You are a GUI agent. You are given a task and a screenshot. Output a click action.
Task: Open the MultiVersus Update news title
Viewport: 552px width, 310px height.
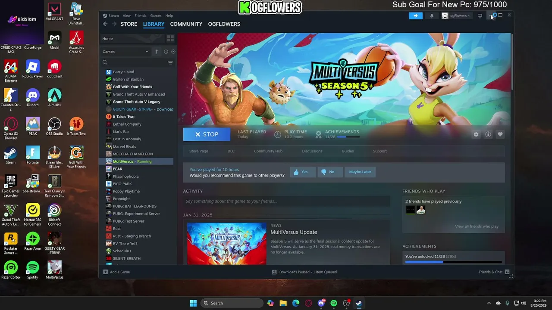click(x=294, y=232)
